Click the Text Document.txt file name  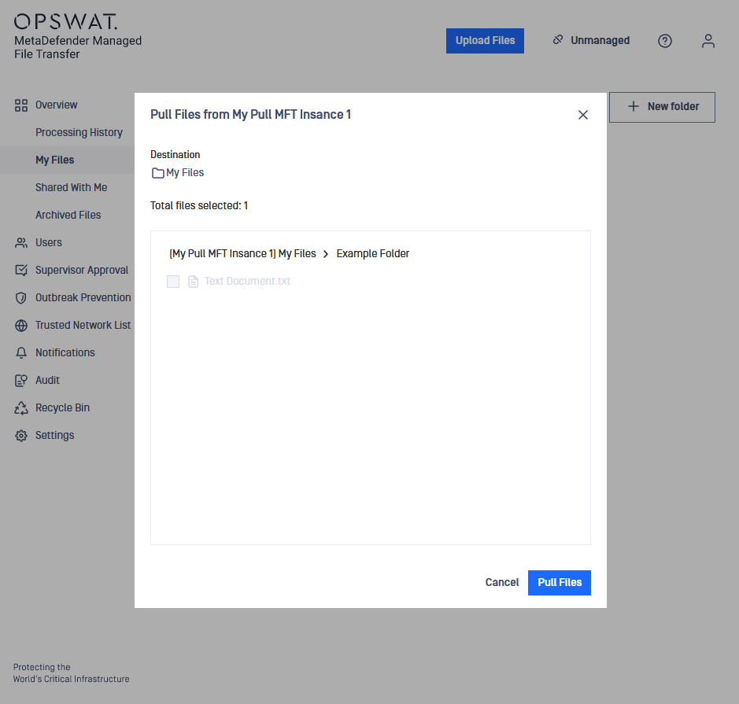[247, 281]
